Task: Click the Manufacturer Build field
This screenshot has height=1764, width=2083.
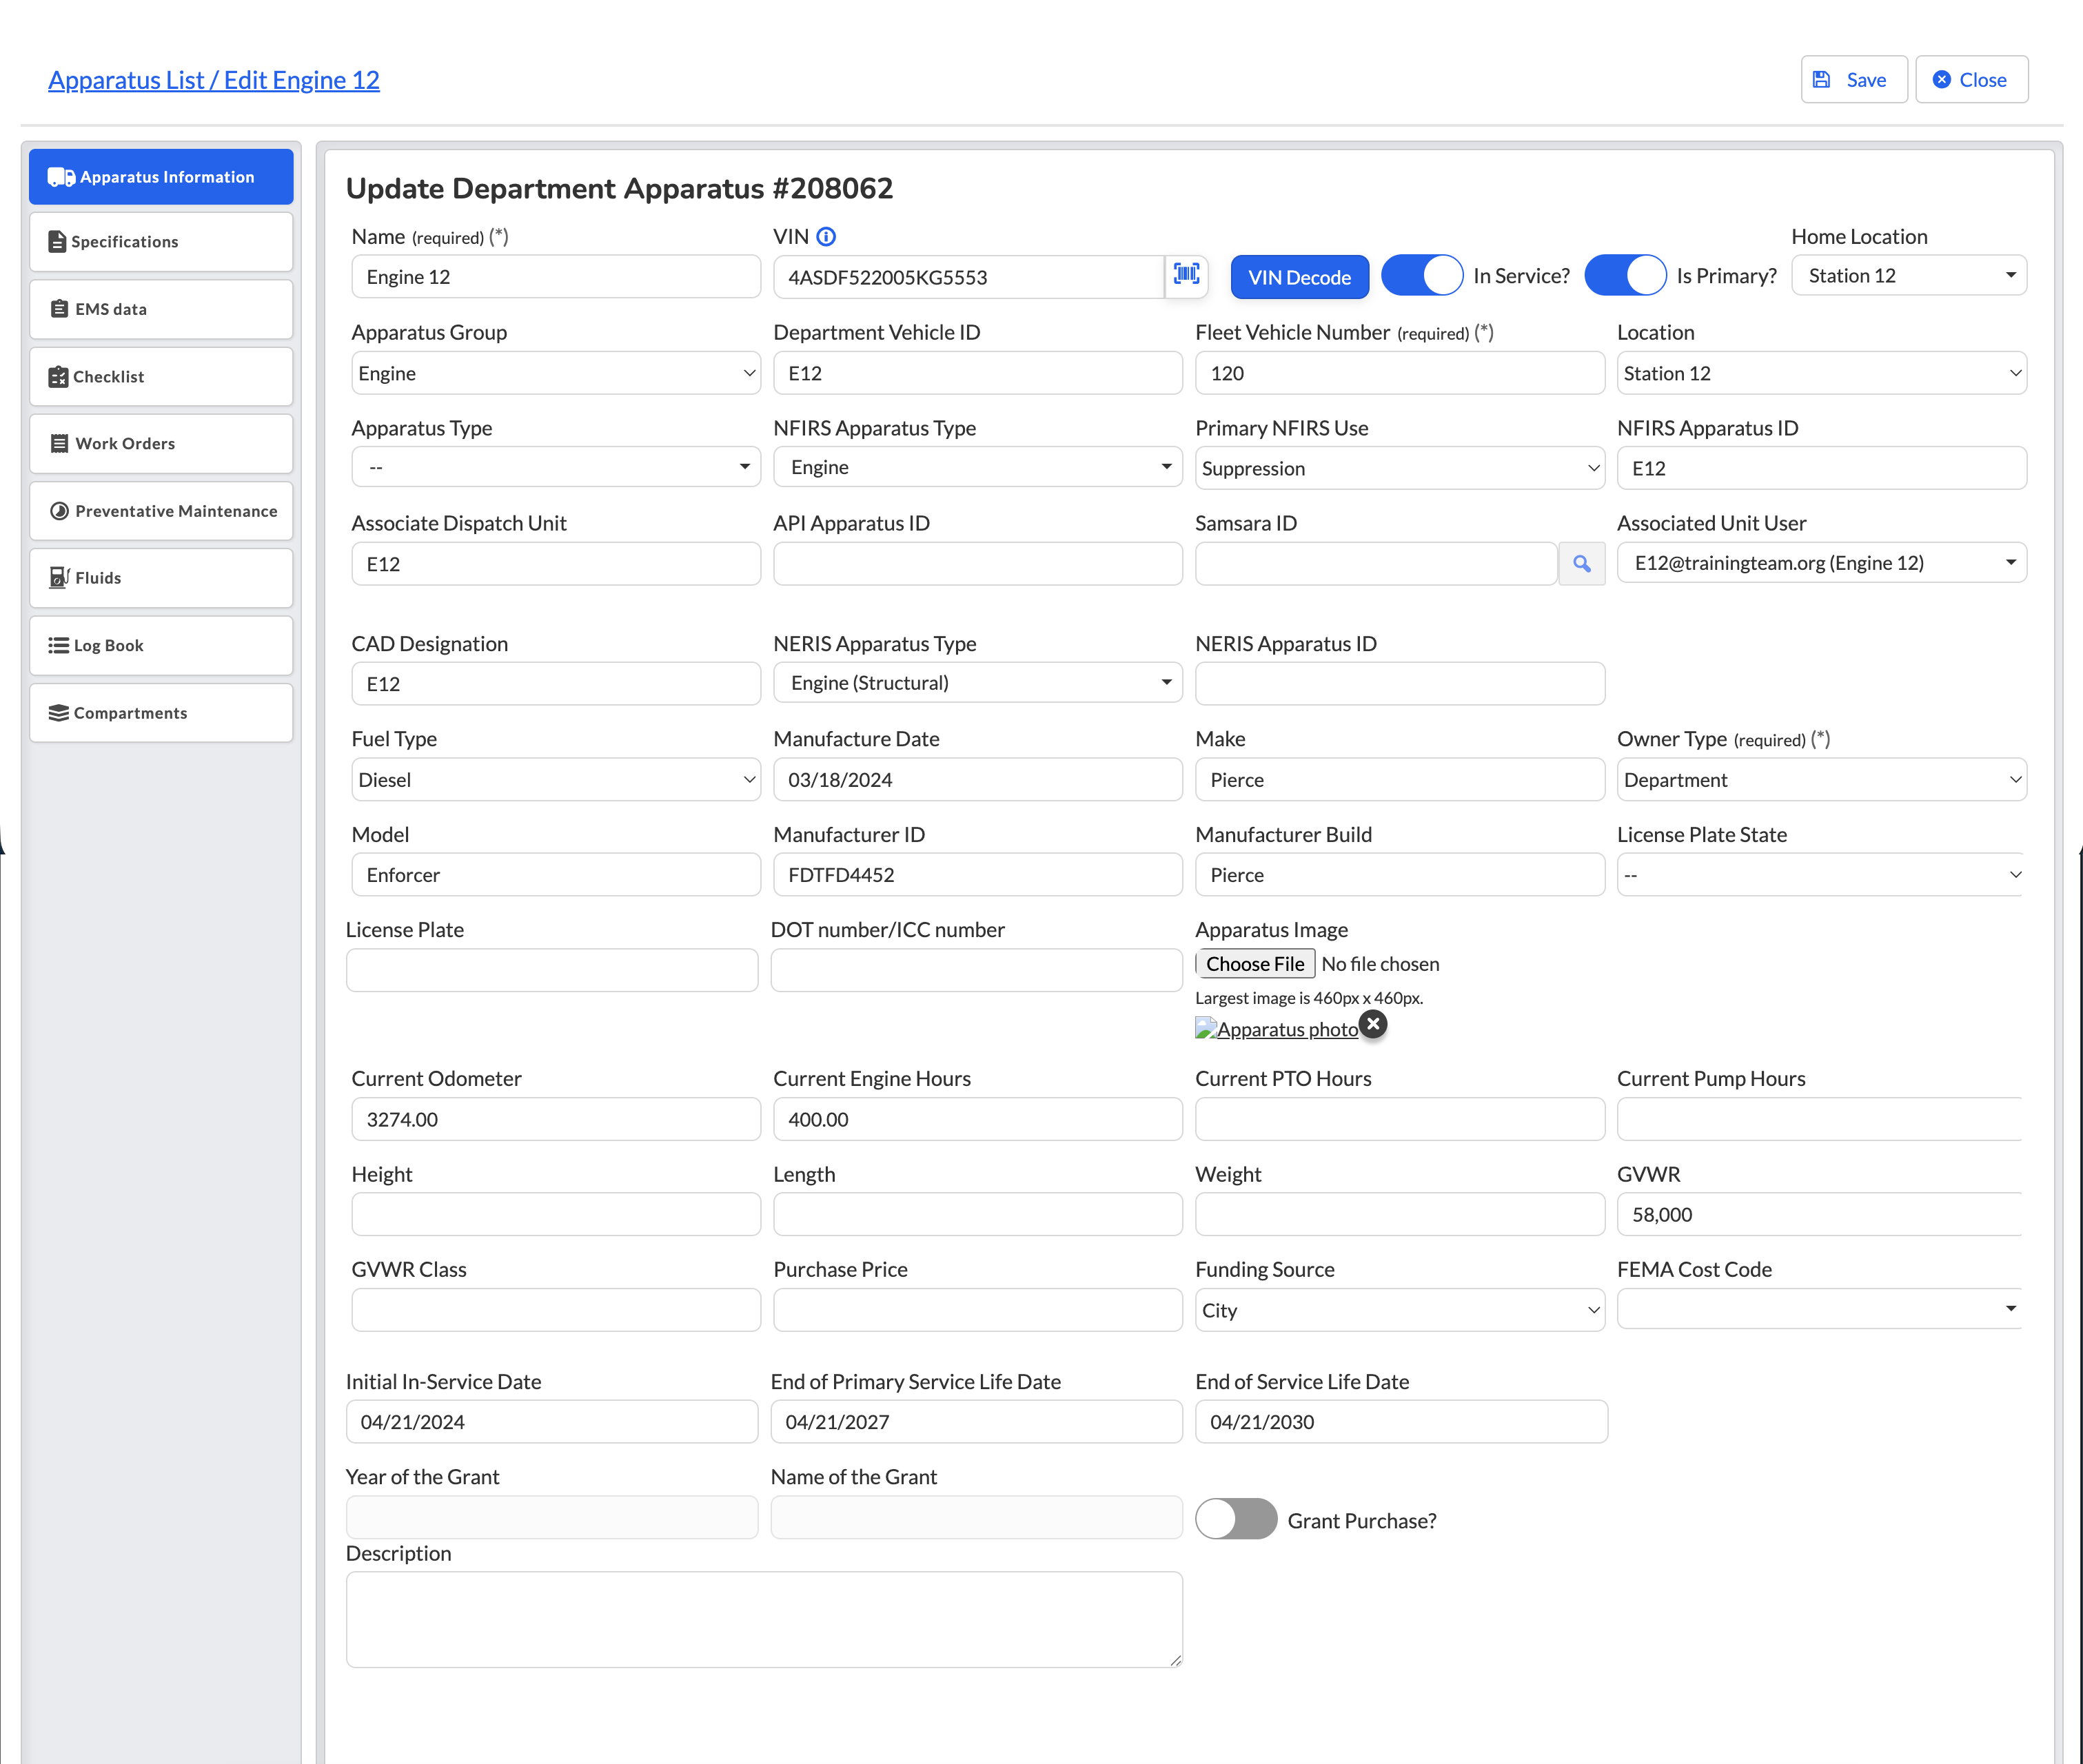Action: 1400,875
